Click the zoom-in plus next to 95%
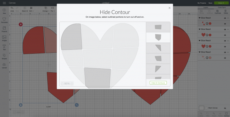The width and height of the screenshot is (230, 117). click(x=72, y=84)
